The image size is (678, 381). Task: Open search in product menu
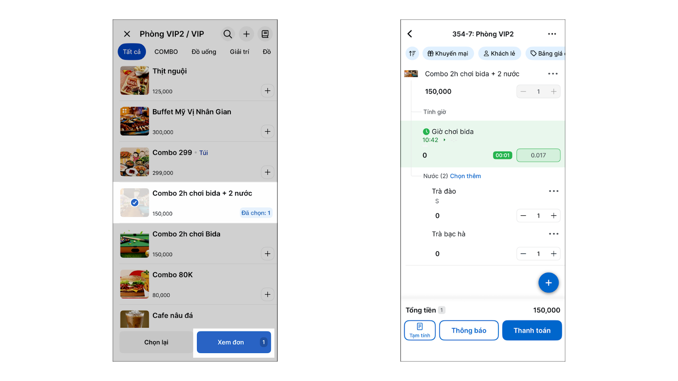[228, 34]
